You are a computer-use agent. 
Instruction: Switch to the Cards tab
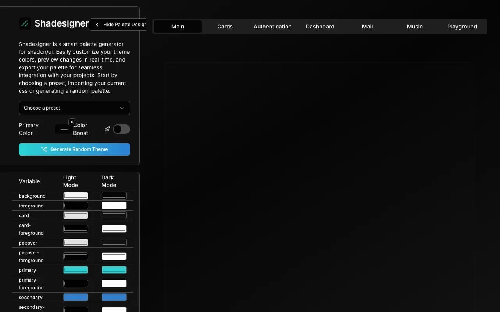(225, 27)
